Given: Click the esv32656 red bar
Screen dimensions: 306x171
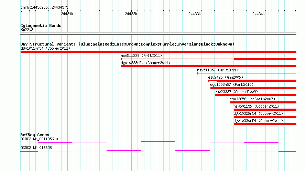Looking at the screenshot, I should pyautogui.click(x=263, y=102).
